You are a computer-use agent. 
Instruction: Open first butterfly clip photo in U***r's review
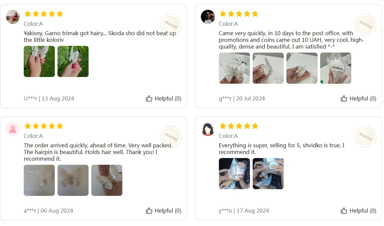(x=39, y=61)
